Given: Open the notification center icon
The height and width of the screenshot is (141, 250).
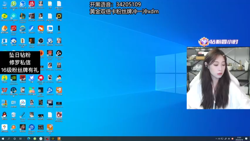Looking at the screenshot, I should [x=246, y=138].
